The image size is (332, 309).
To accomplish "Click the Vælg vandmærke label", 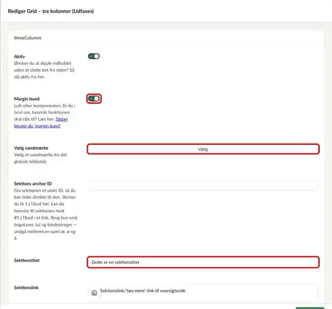I will click(x=31, y=148).
